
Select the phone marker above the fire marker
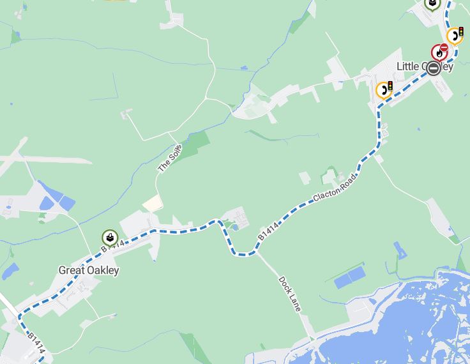click(x=454, y=36)
